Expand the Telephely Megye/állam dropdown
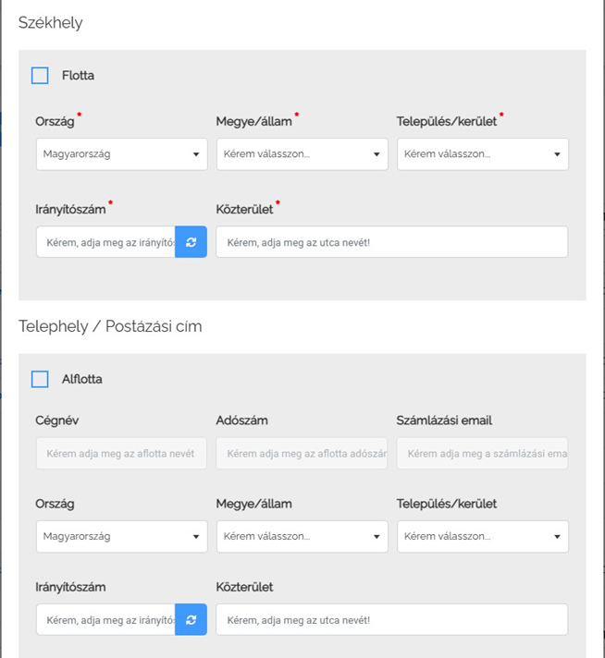Screen dimensions: 605x658 [x=302, y=536]
